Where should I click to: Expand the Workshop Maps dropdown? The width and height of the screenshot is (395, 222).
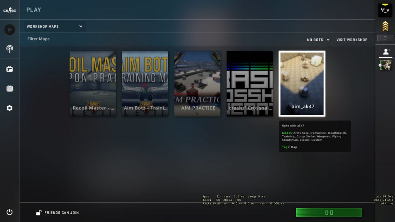point(55,27)
